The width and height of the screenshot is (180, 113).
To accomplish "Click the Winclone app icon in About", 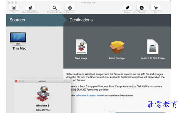I will [43, 94].
